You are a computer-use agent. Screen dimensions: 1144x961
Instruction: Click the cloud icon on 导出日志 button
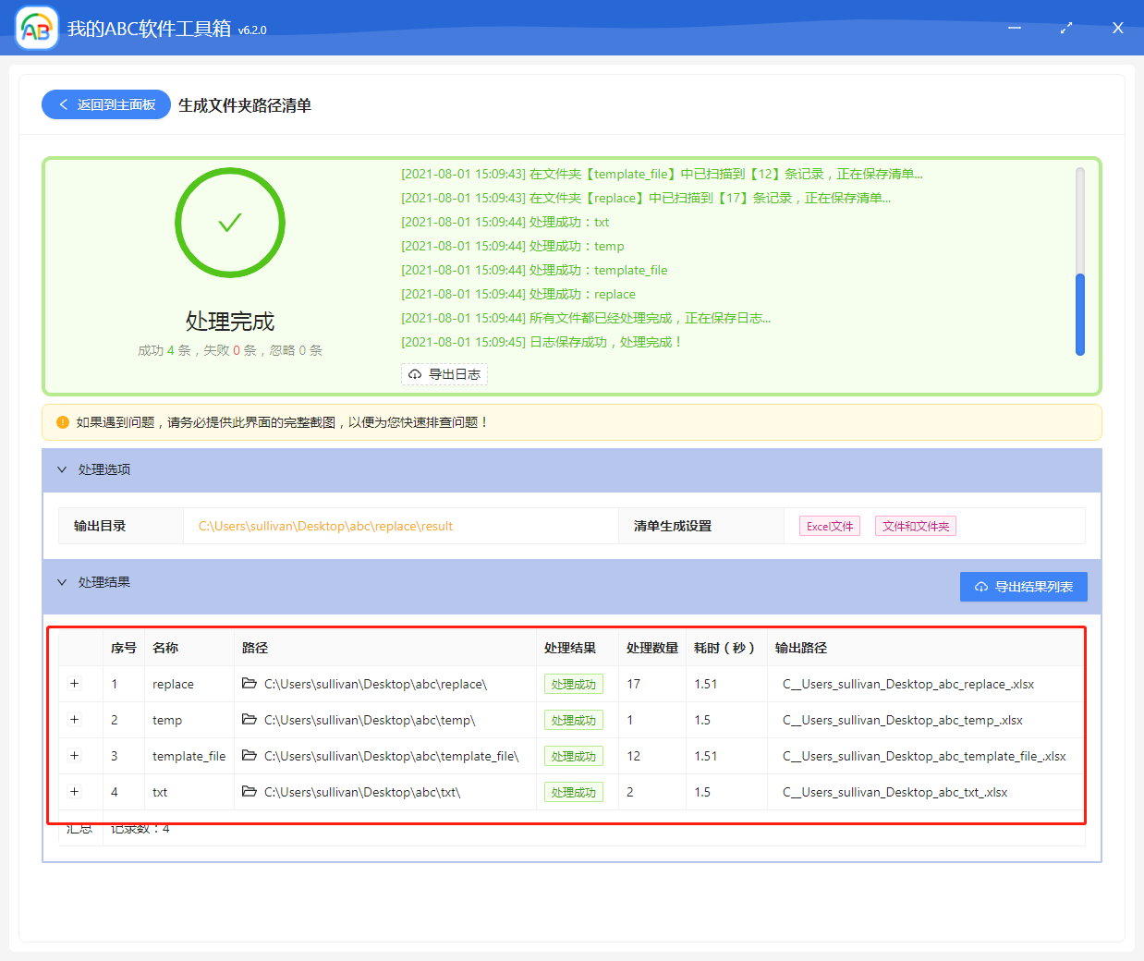415,374
